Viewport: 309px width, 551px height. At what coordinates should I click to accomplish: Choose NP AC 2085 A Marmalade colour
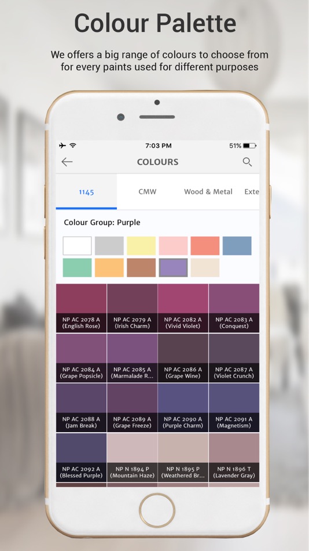[133, 358]
